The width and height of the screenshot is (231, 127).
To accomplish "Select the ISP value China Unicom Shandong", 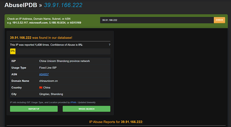I will tap(64, 61).
